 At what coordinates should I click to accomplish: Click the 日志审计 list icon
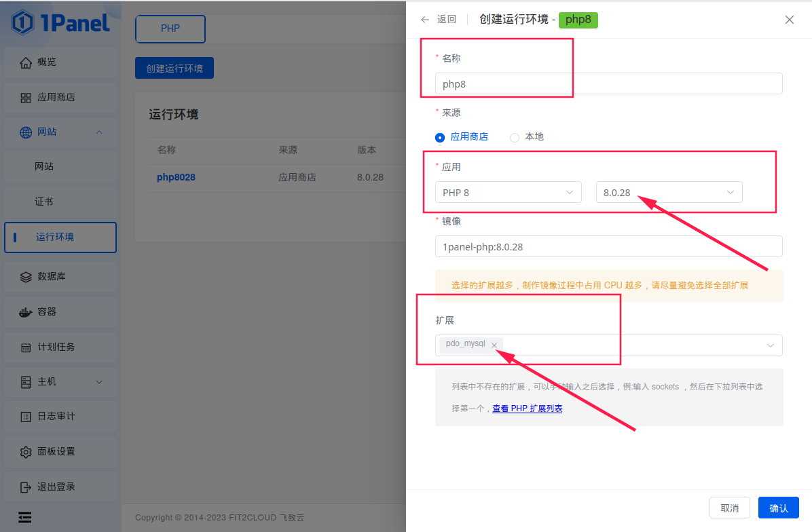point(26,417)
